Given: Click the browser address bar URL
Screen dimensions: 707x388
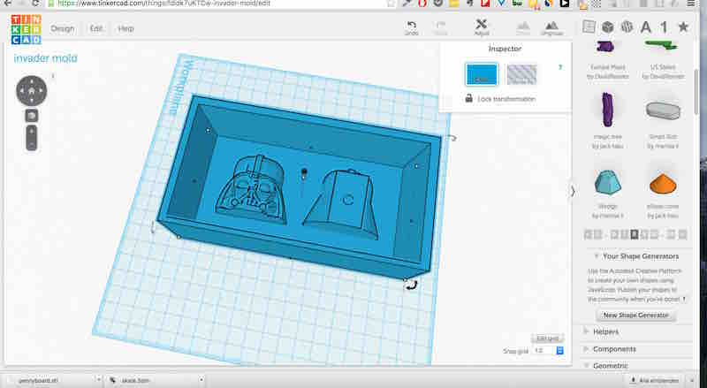Looking at the screenshot, I should (163, 4).
